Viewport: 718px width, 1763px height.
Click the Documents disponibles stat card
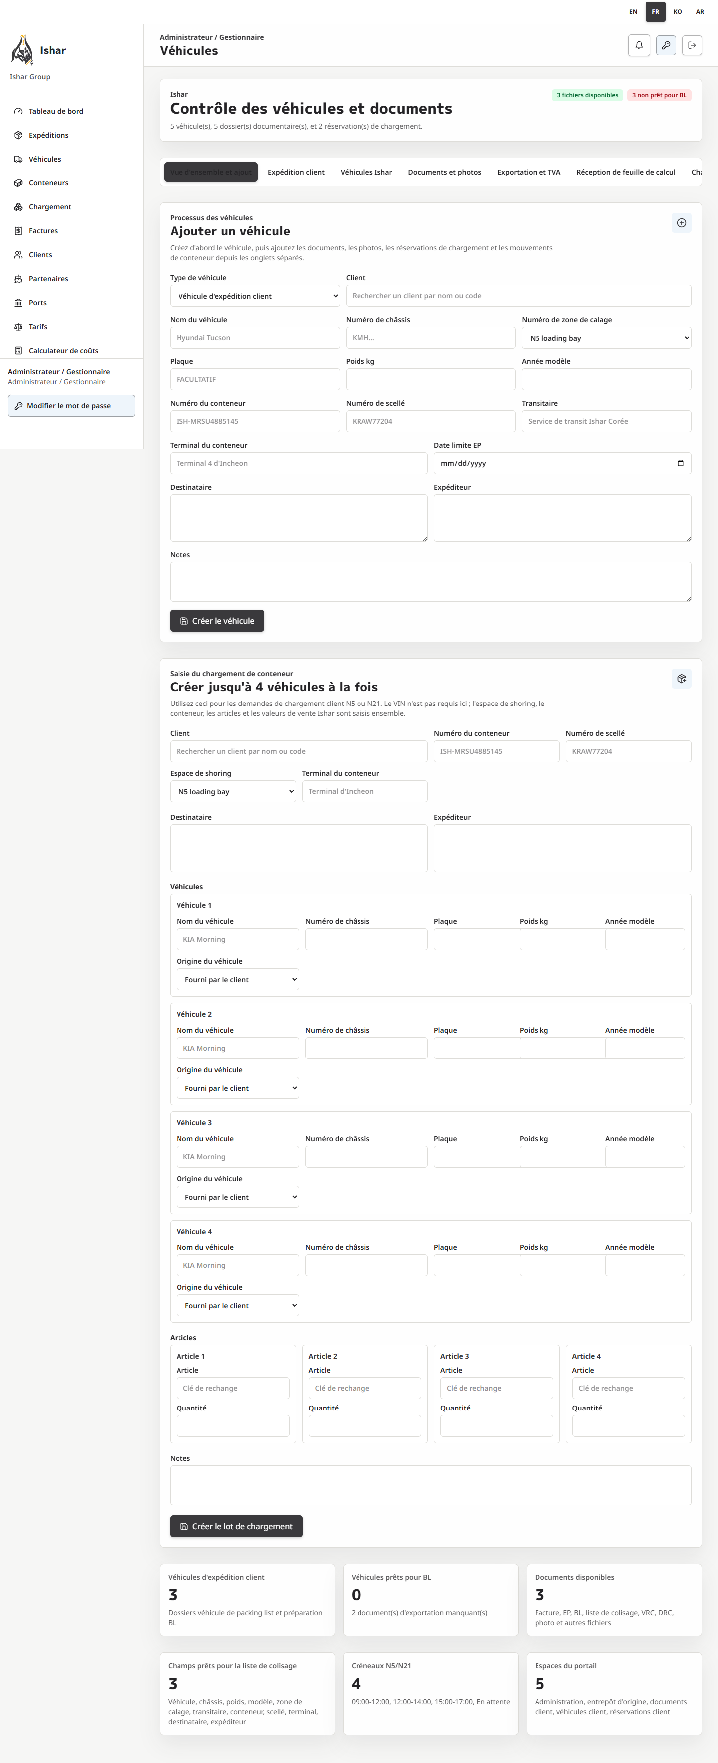point(614,1599)
